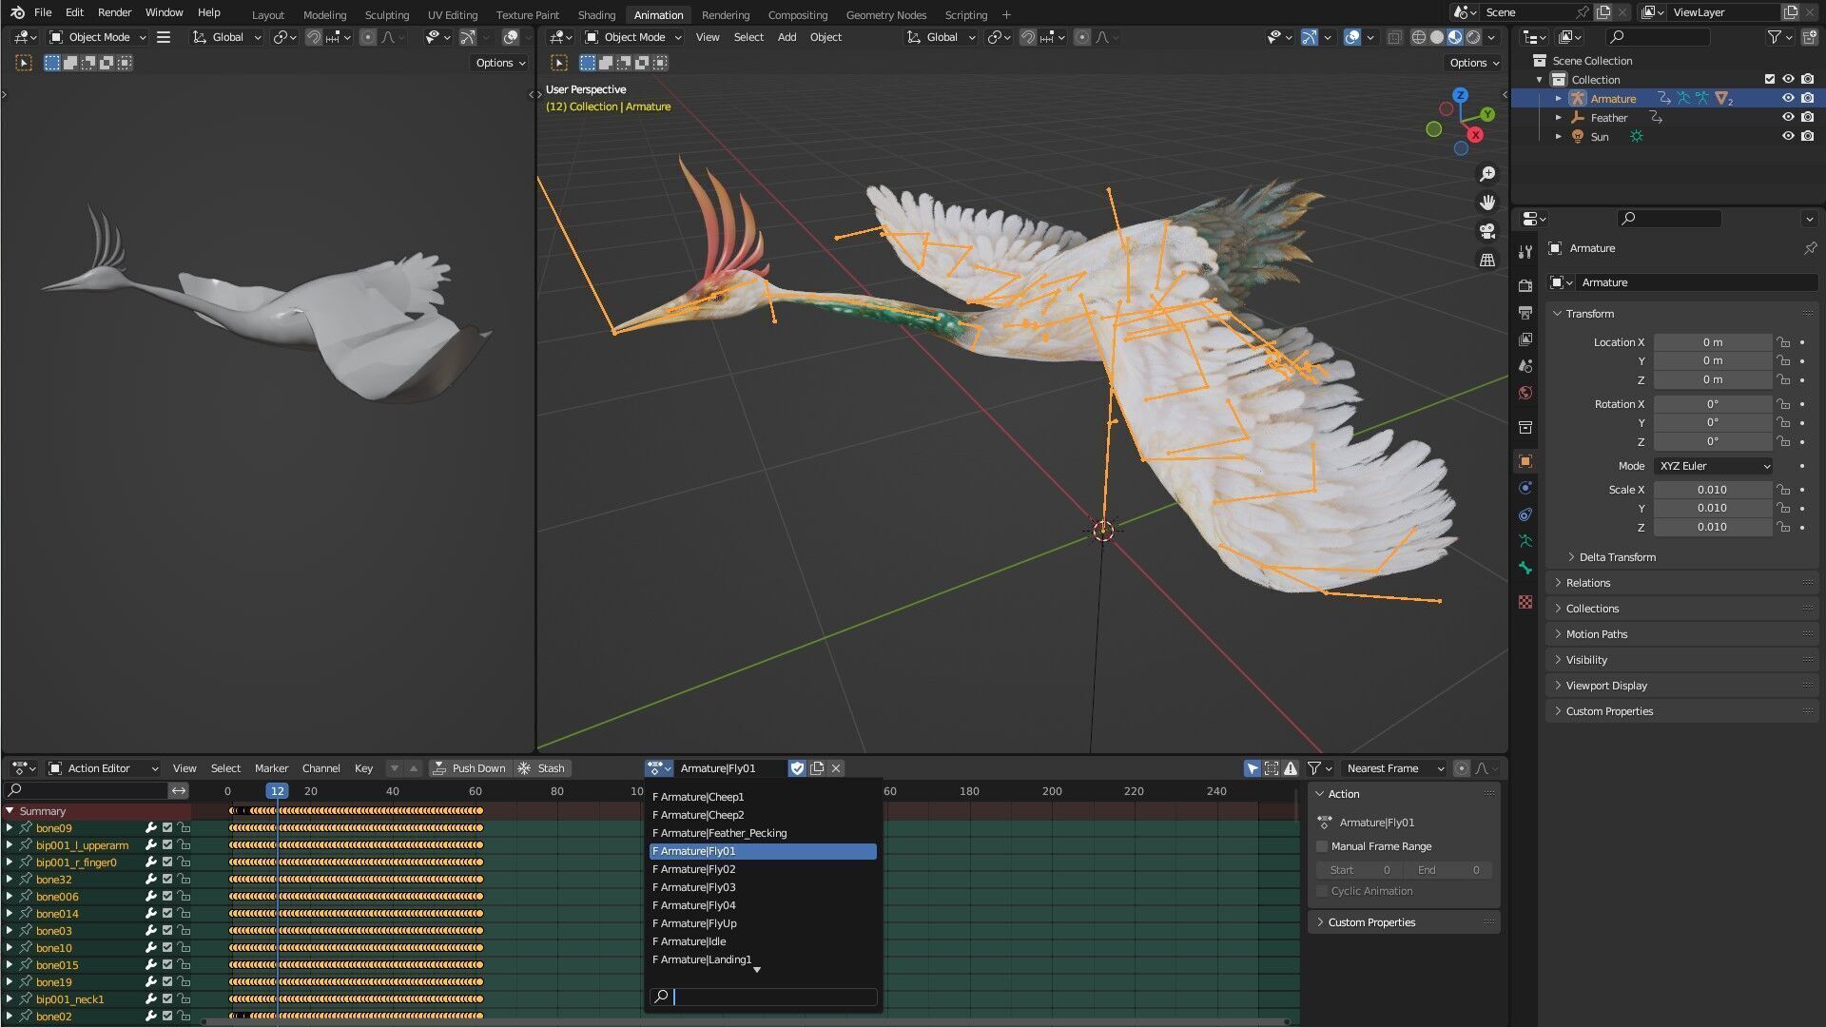Viewport: 1826px width, 1027px height.
Task: Click the Stash button
Action: 542,768
